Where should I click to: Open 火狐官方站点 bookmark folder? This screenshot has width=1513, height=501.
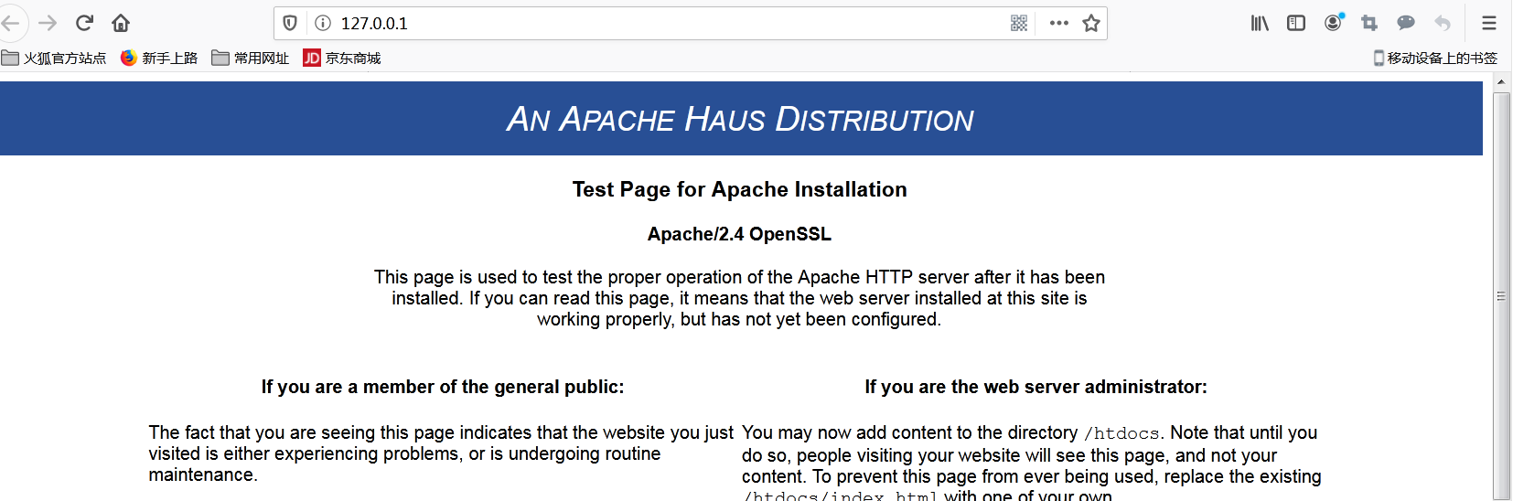(x=54, y=58)
